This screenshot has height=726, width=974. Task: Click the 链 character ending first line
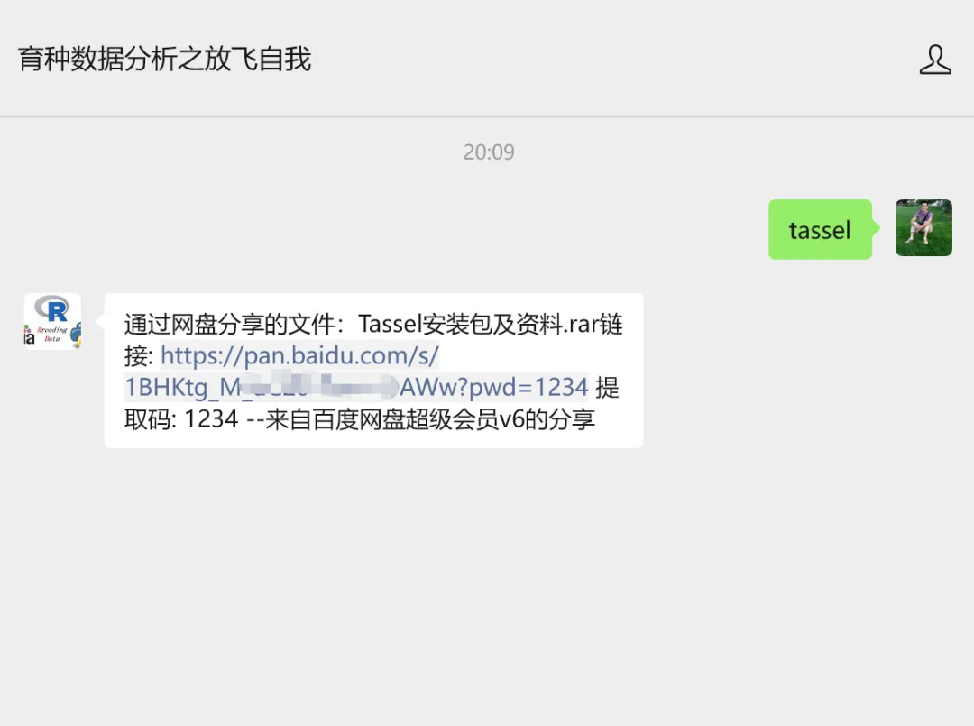(x=611, y=324)
